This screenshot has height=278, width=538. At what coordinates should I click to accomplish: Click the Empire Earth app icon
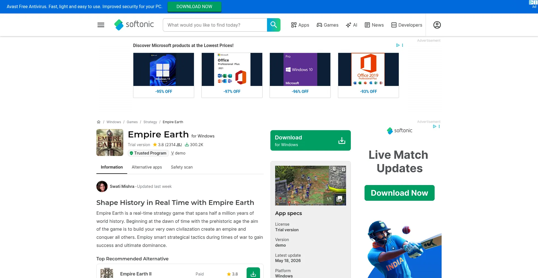click(110, 142)
